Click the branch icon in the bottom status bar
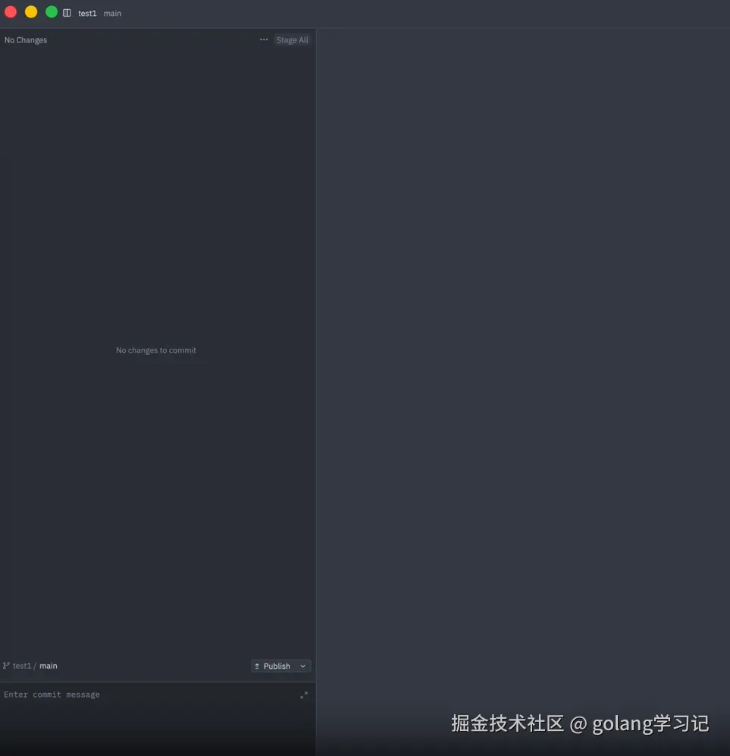The height and width of the screenshot is (756, 730). pyautogui.click(x=6, y=665)
